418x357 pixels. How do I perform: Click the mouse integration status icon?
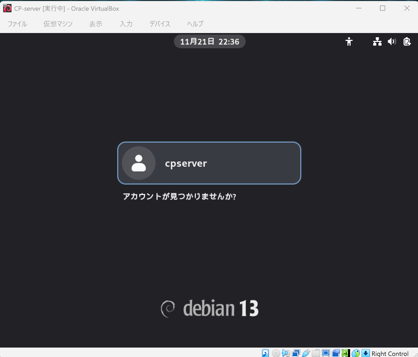pos(356,353)
